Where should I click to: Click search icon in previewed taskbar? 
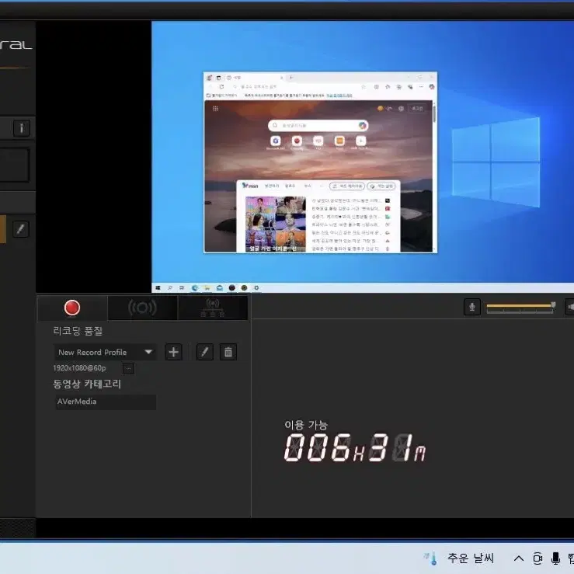click(170, 288)
